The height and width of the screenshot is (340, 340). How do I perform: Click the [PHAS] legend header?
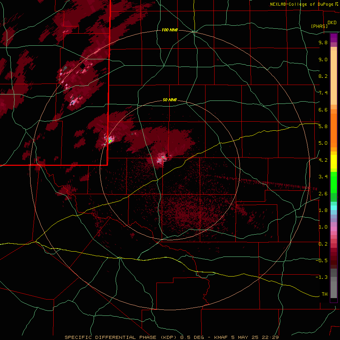[x=319, y=26]
